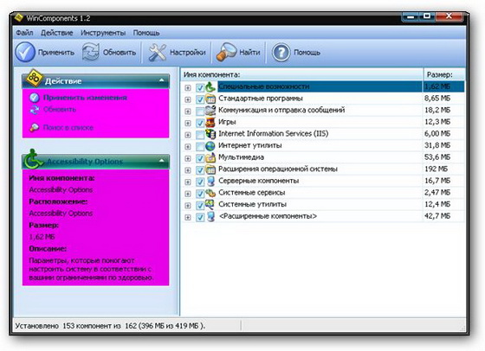The image size is (485, 351).
Task: Collapse the Accessibility Options panel with its arrow
Action: point(161,161)
